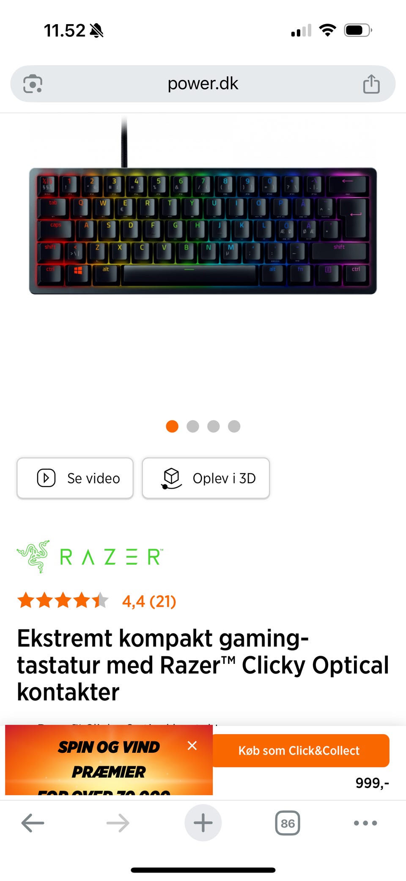Screen dimensions: 406x881
Task: Select the second image carousel dot
Action: click(x=193, y=426)
